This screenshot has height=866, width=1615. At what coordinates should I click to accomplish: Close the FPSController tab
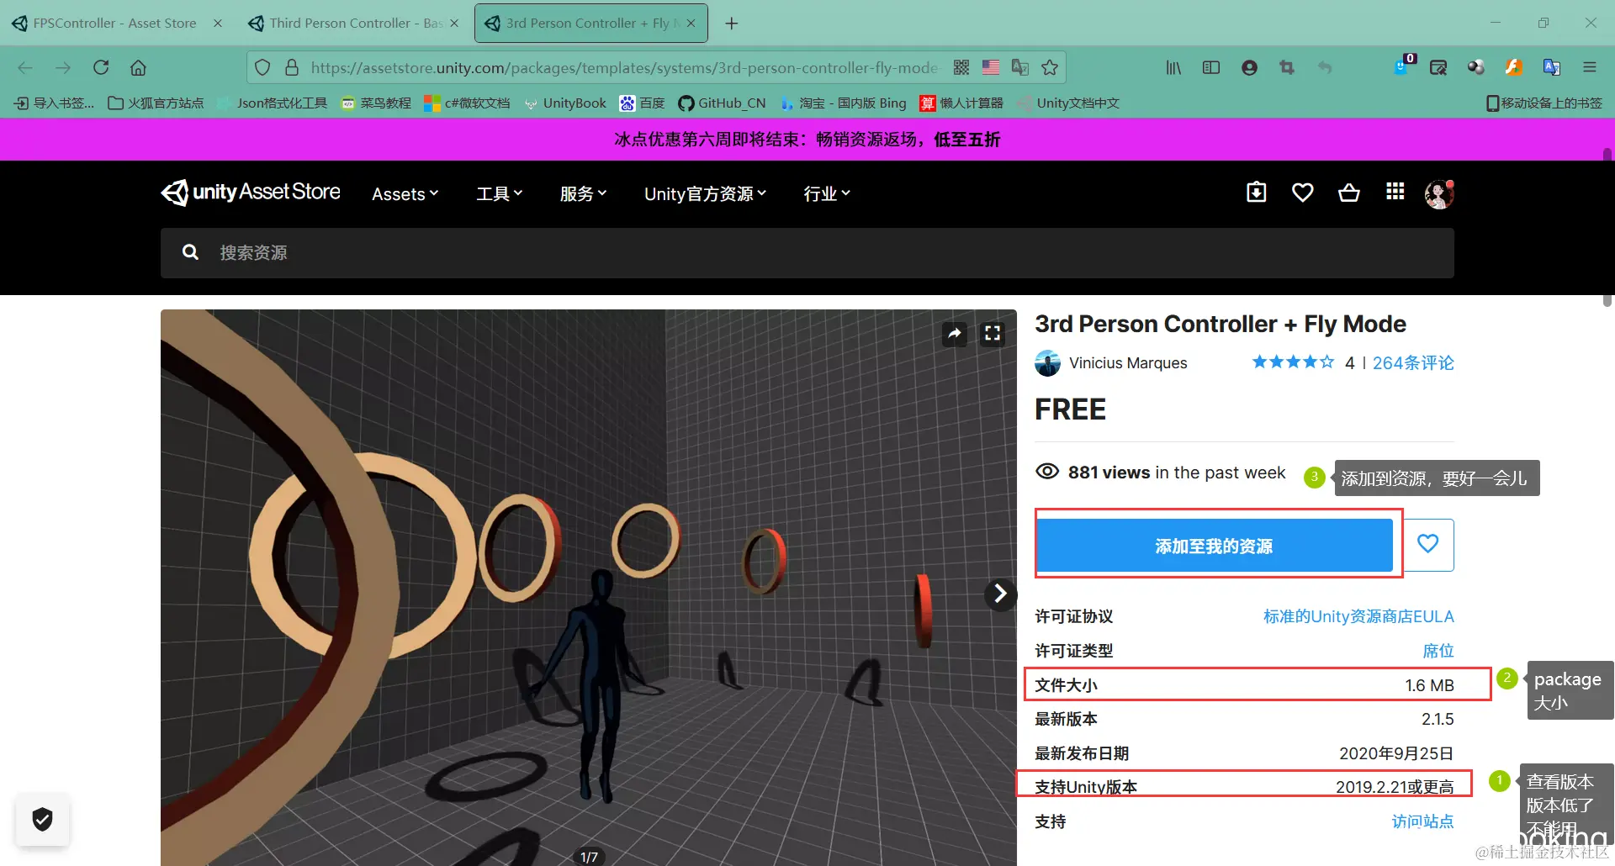(x=218, y=24)
